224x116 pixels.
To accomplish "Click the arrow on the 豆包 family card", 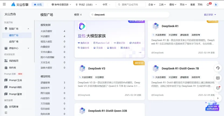I will [140, 52].
